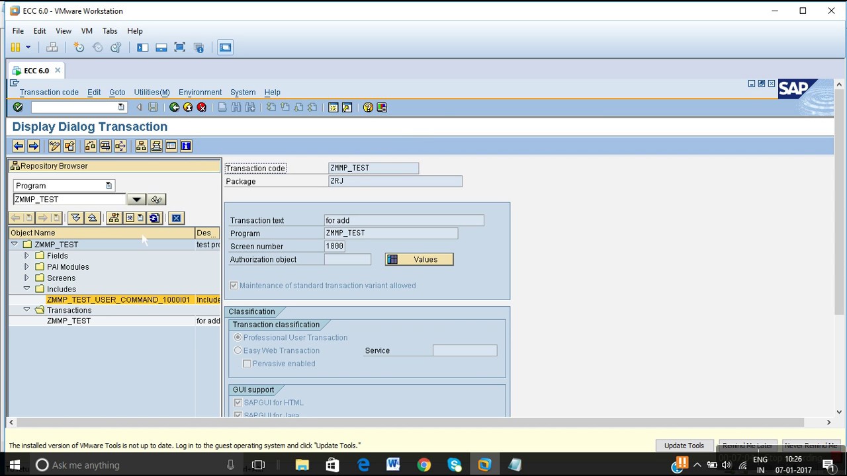Click the Object Name column header
Image resolution: width=847 pixels, height=476 pixels.
coord(101,233)
